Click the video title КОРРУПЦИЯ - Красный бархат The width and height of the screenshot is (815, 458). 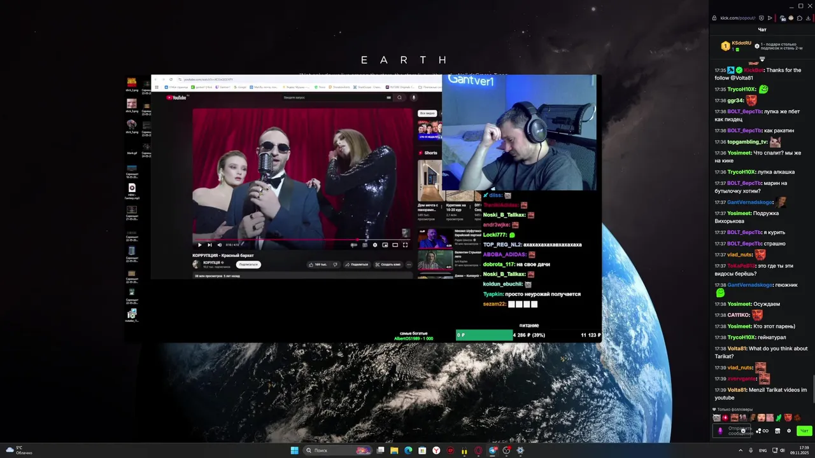coord(223,255)
